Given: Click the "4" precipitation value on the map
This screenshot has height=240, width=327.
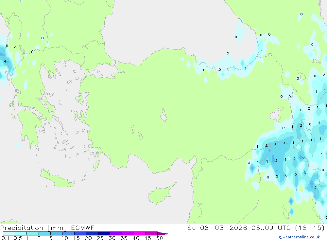Looking at the screenshot, I should point(5,62).
